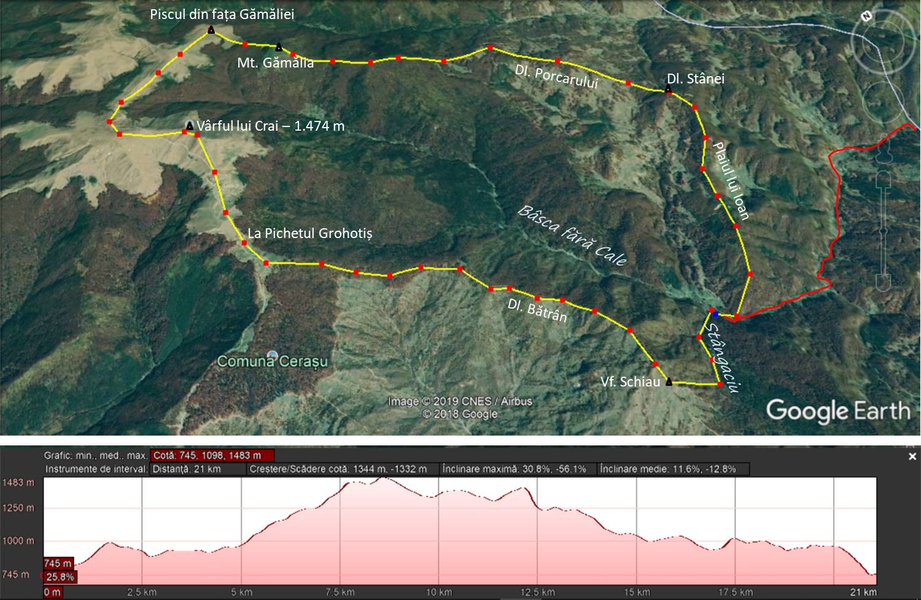Click the Cotă elevation stats box
Viewport: 921px width, 600px height.
[x=212, y=456]
